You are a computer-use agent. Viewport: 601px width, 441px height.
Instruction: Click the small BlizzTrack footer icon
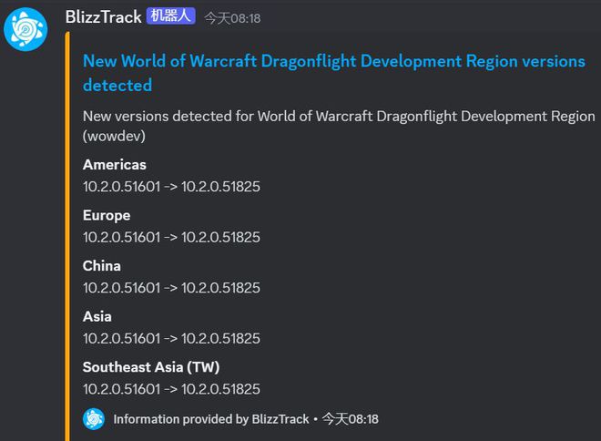[x=94, y=419]
